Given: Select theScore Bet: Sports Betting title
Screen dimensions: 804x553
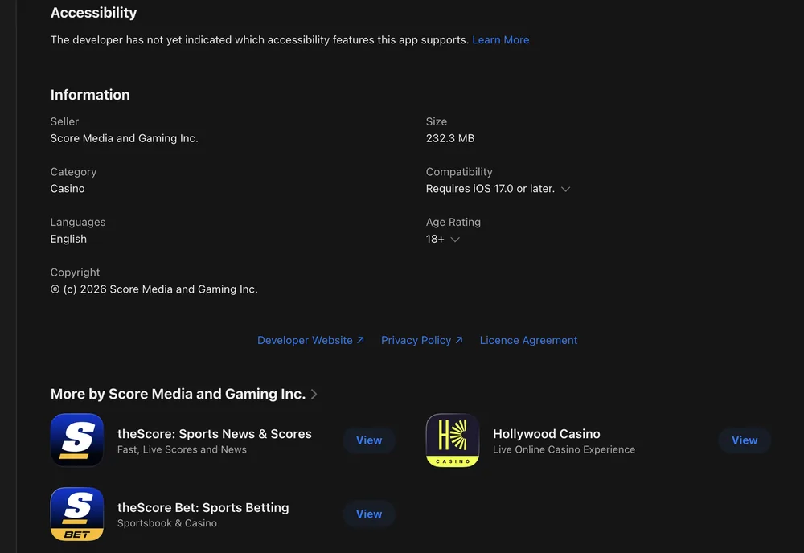Looking at the screenshot, I should coord(203,507).
